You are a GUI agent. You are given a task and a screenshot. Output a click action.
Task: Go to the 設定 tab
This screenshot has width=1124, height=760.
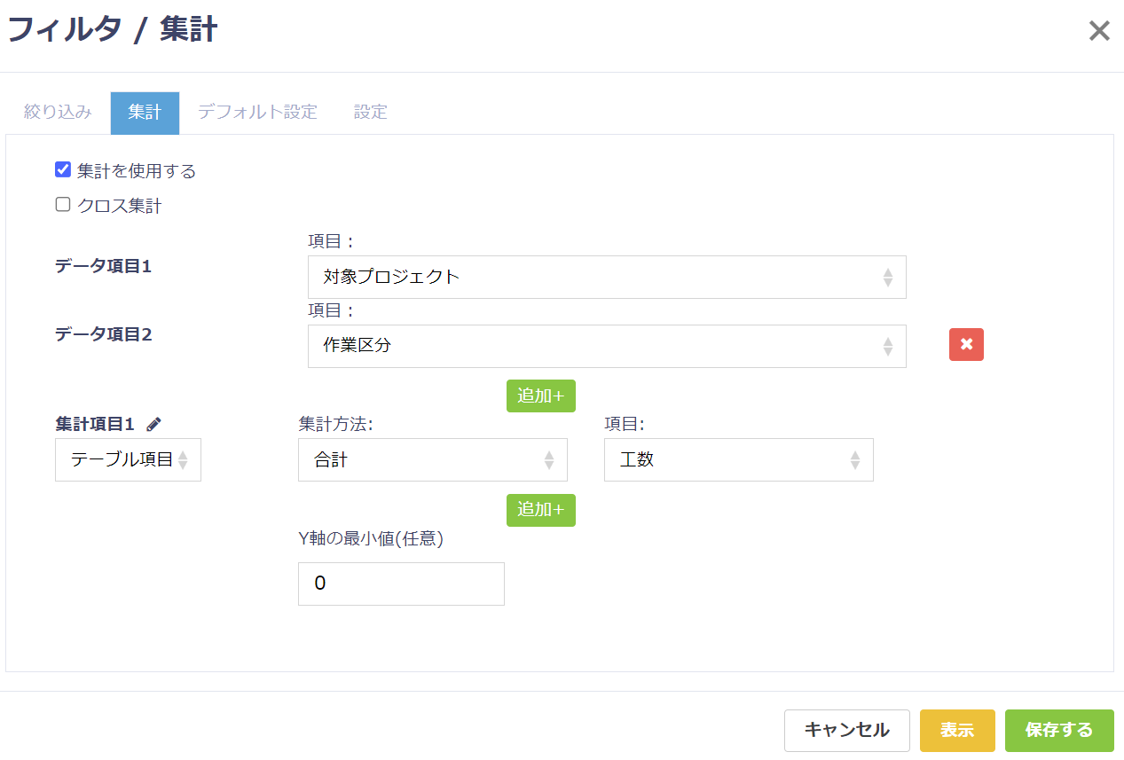370,113
